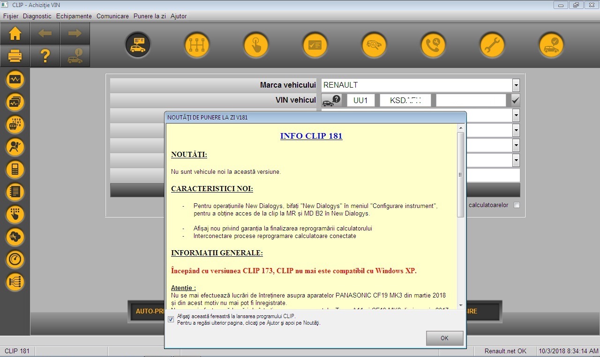Expand the second dropdown below VIN row
Viewport: 600px width, 357px height.
(x=516, y=130)
